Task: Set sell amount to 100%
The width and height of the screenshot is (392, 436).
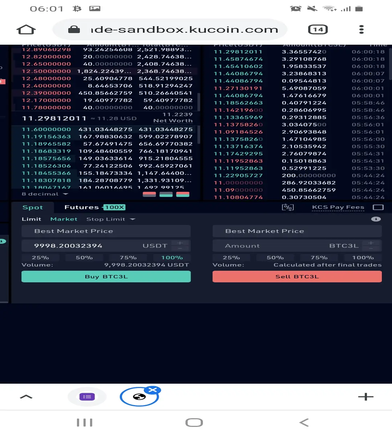Action: (x=363, y=258)
